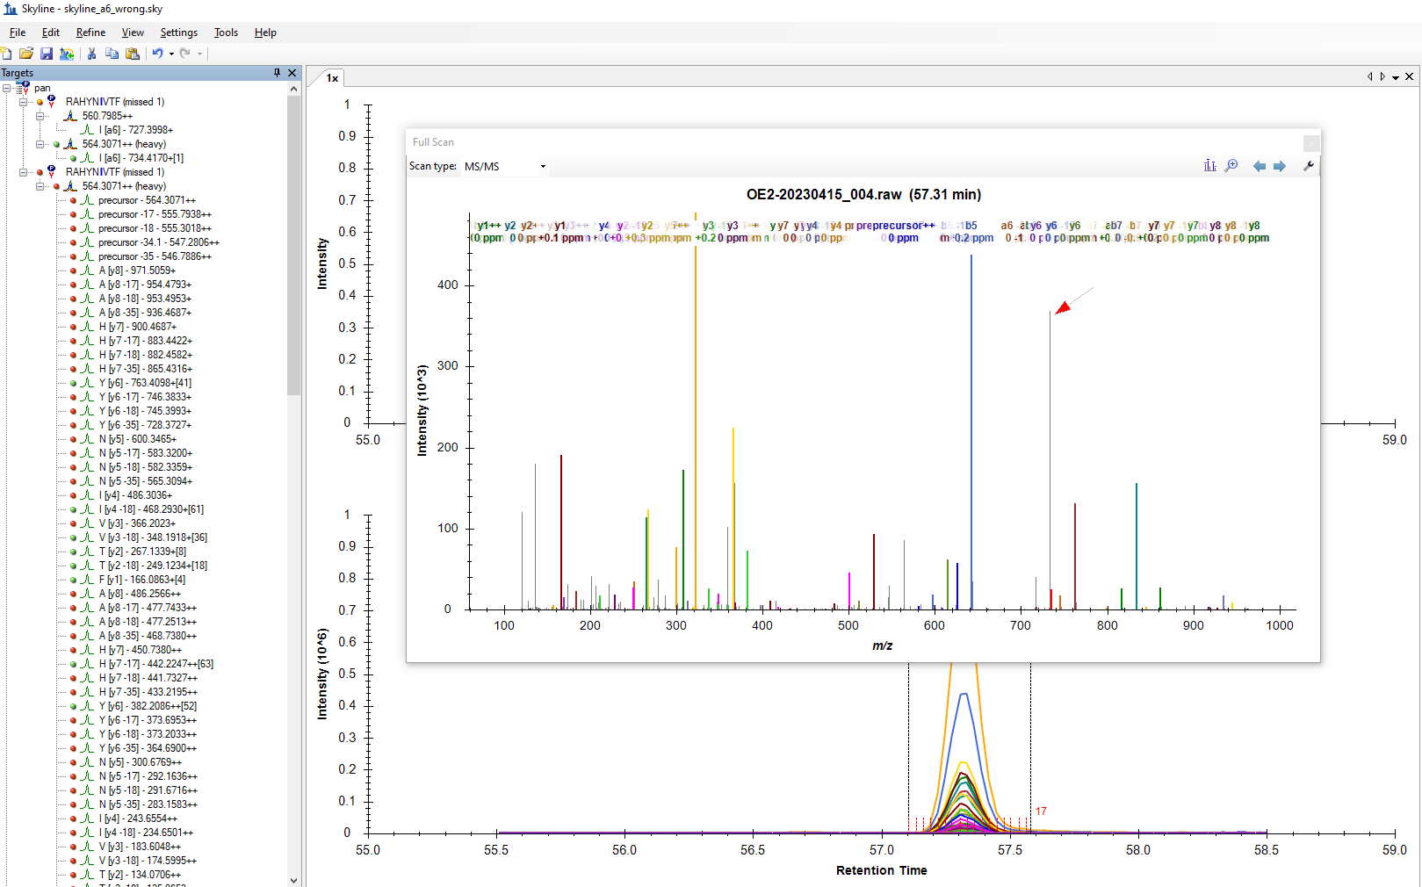This screenshot has height=887, width=1422.
Task: Pin the Targets panel
Action: coord(278,73)
